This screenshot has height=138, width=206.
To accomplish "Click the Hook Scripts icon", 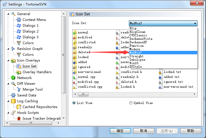I will click(x=13, y=113).
